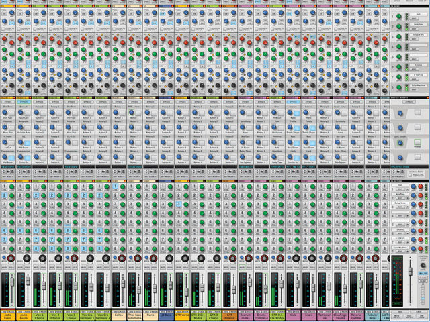Viewport: 430px width, 322px height.
Task: Toggle inserts bypass on Kick channel
Action: click(294, 101)
